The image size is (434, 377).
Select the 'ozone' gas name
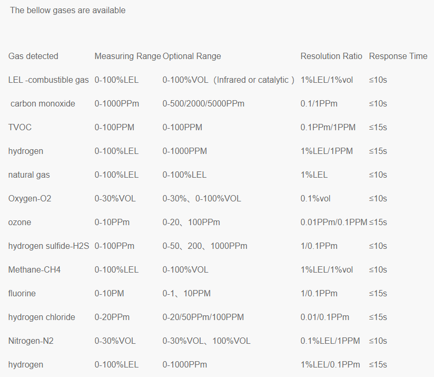tap(19, 222)
